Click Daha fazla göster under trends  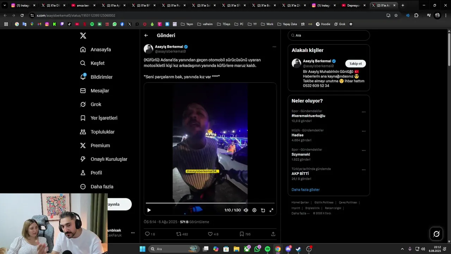[x=305, y=189]
